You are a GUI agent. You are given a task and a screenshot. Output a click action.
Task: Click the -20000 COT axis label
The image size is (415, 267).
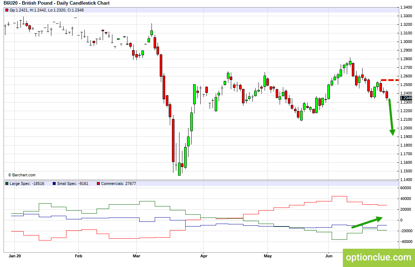(406, 231)
